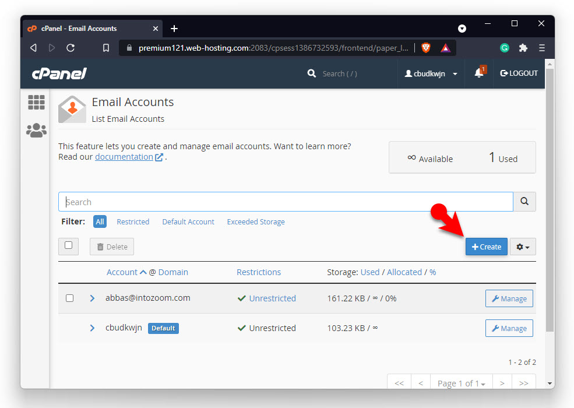Click the vertical scrollbar thumb

point(550,201)
